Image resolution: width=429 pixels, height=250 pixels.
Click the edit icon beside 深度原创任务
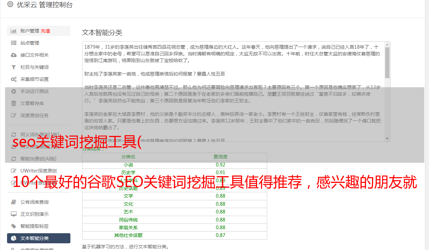14,115
